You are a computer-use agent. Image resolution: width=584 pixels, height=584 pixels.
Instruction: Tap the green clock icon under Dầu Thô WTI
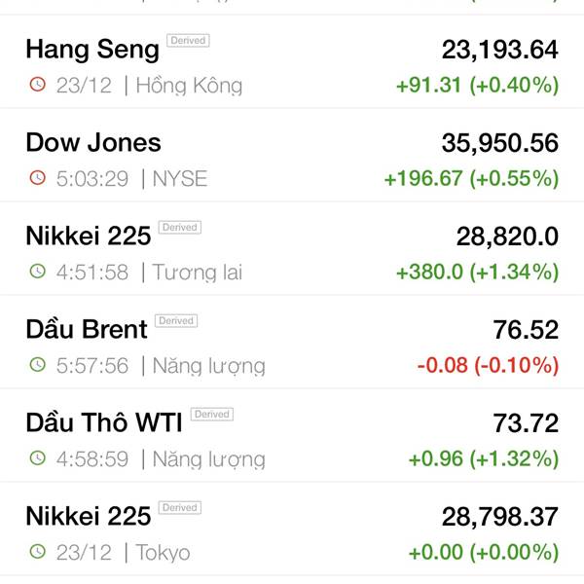pos(38,458)
